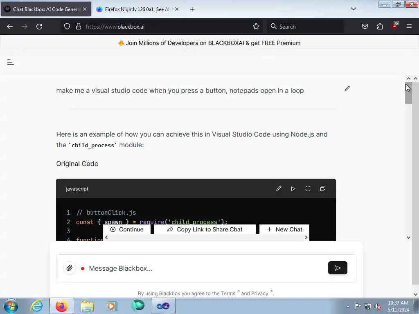
Task: Click chat scrollbar down arrow
Action: [x=408, y=238]
